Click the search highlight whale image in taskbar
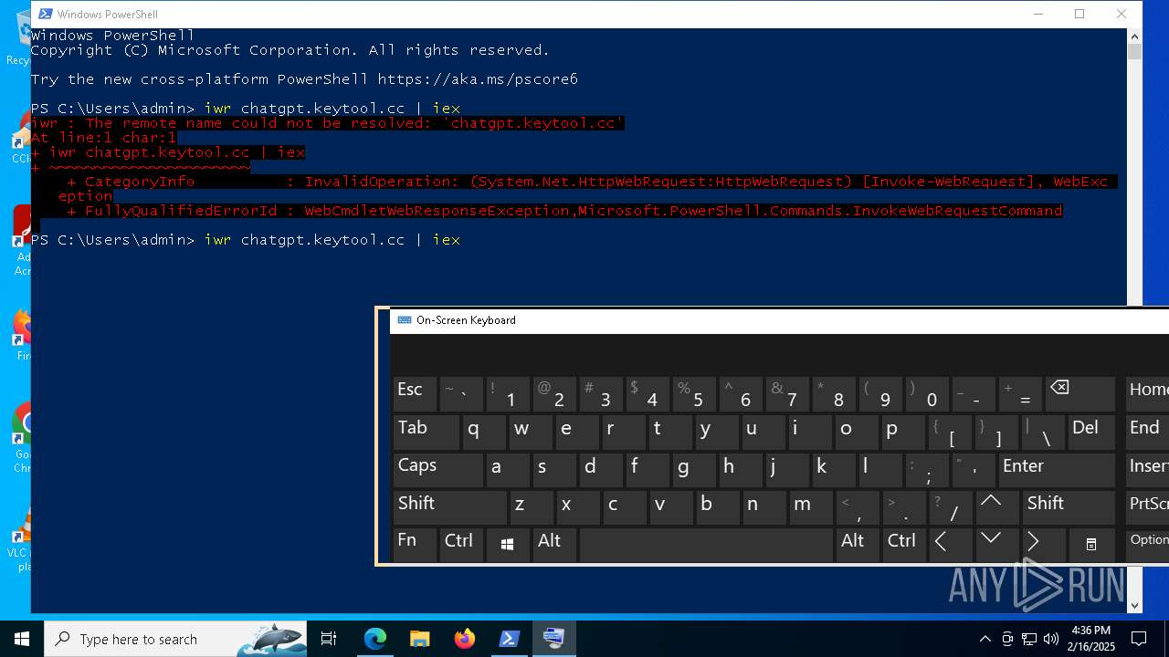 pyautogui.click(x=272, y=639)
